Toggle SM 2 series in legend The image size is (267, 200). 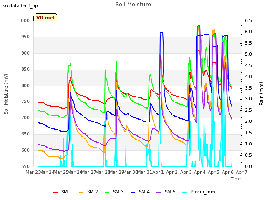[88, 192]
